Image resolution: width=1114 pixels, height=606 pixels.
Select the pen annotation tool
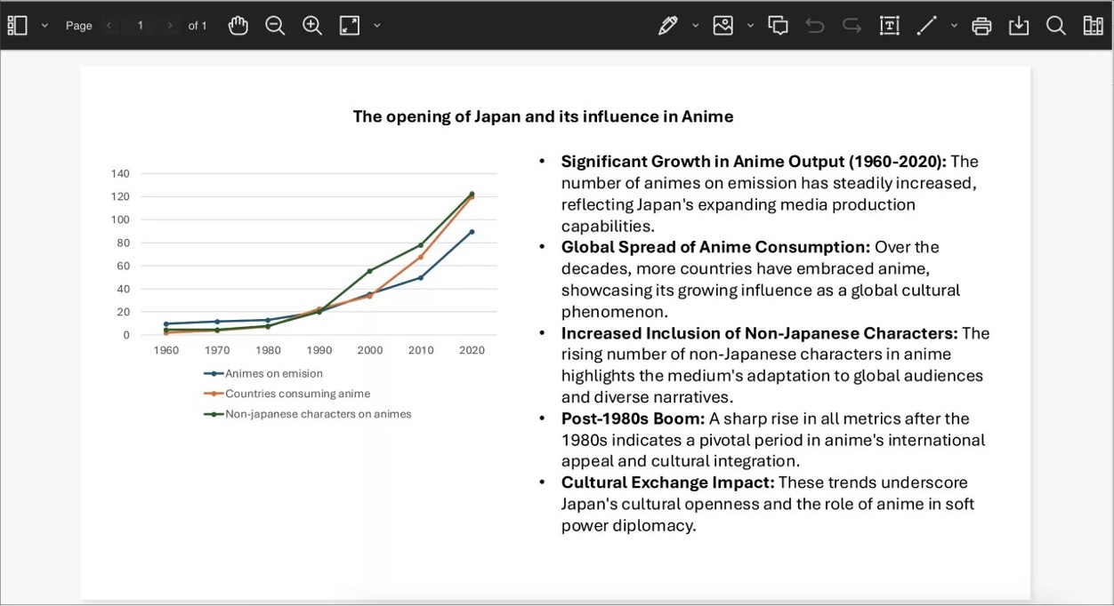[667, 25]
